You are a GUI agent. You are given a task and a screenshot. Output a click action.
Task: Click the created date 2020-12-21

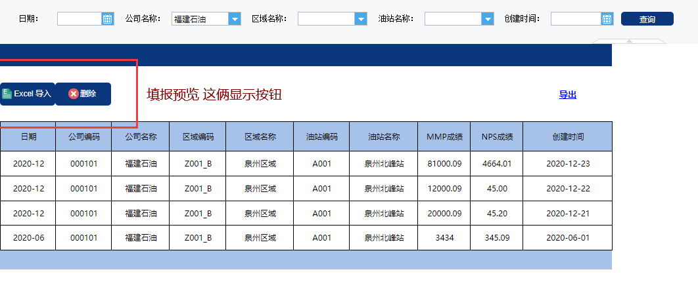tap(568, 213)
